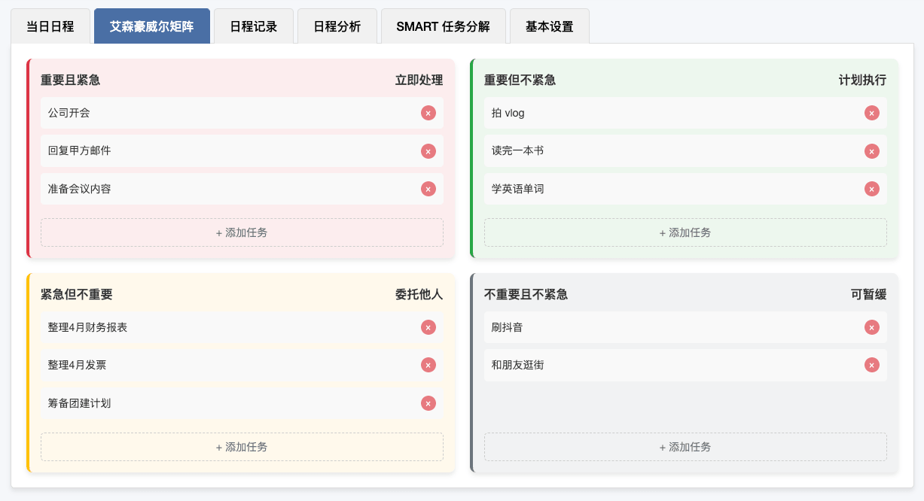Click the 重要且紧急 quadrant heading
The height and width of the screenshot is (501, 924).
click(x=71, y=80)
